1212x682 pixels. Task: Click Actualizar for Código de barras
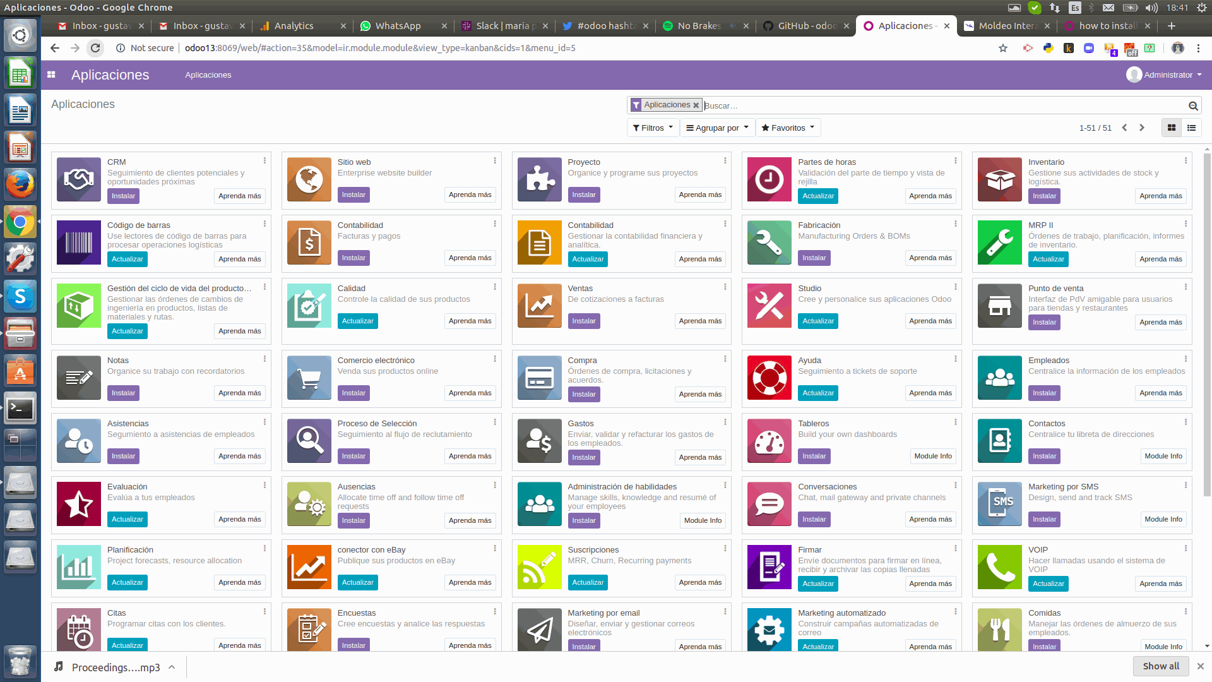point(128,259)
